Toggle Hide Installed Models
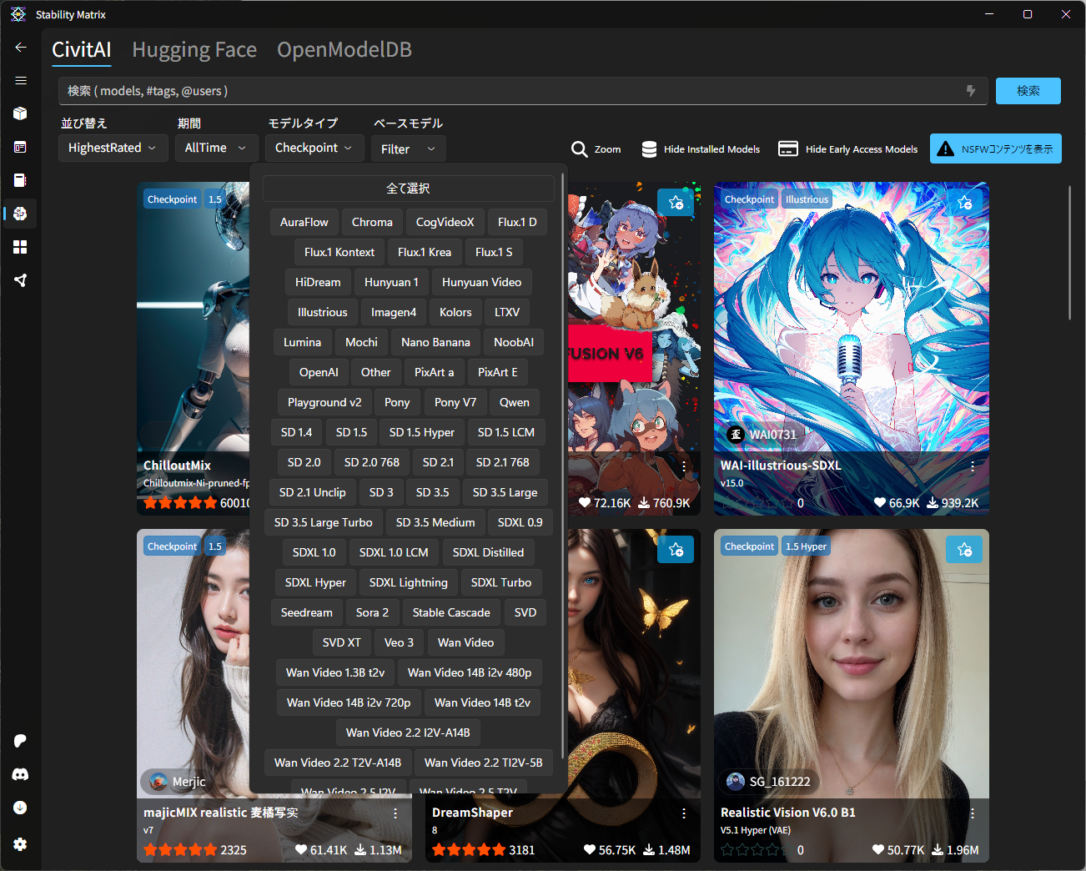Viewport: 1086px width, 871px height. [701, 149]
